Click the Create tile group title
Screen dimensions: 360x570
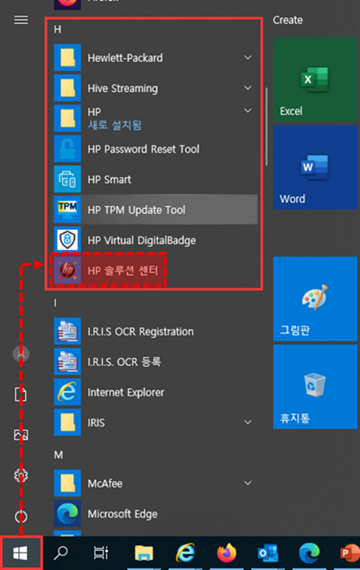point(288,20)
